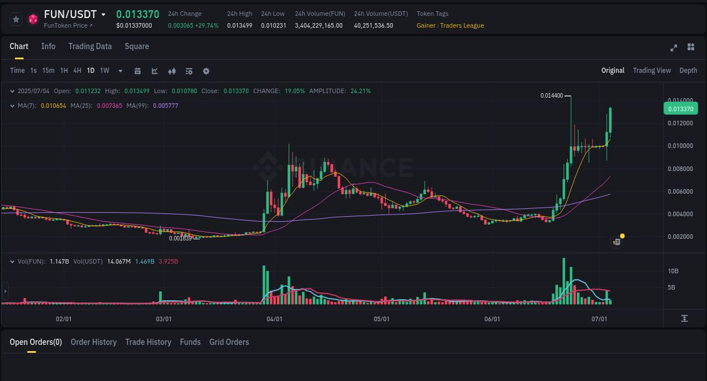The height and width of the screenshot is (381, 707).
Task: Collapse the OHLC info row chevron
Action: [x=12, y=90]
